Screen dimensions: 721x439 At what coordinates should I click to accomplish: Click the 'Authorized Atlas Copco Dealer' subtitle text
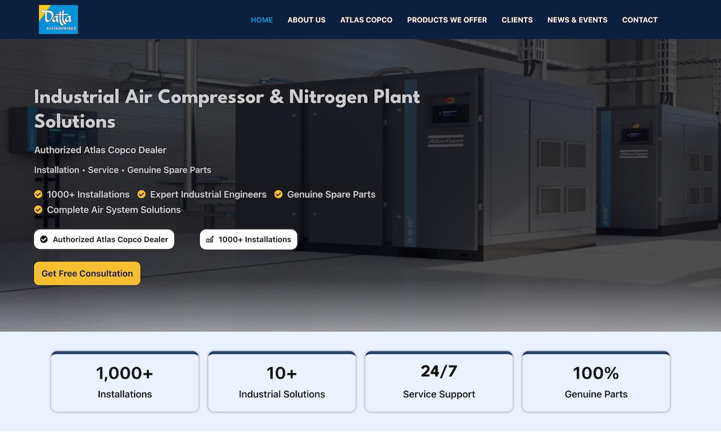pyautogui.click(x=100, y=150)
